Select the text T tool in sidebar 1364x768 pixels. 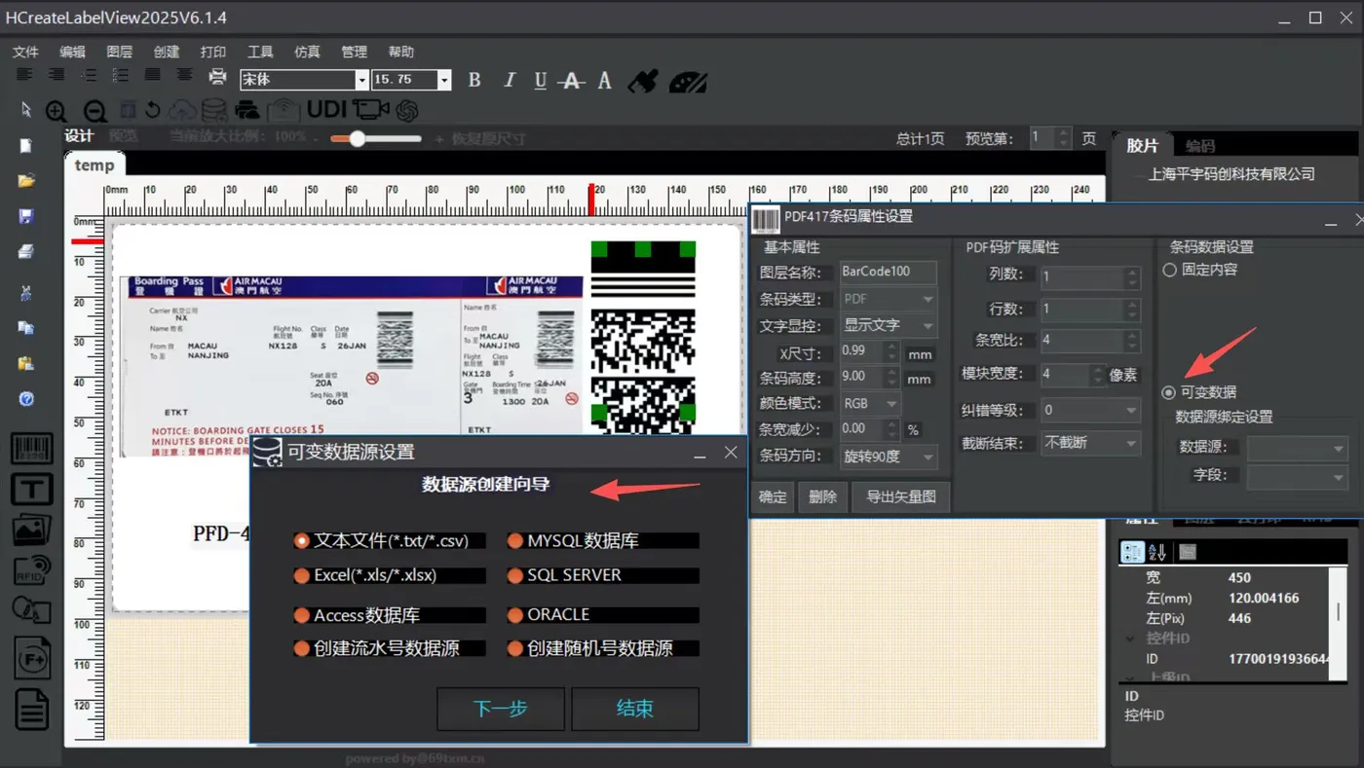[x=31, y=489]
